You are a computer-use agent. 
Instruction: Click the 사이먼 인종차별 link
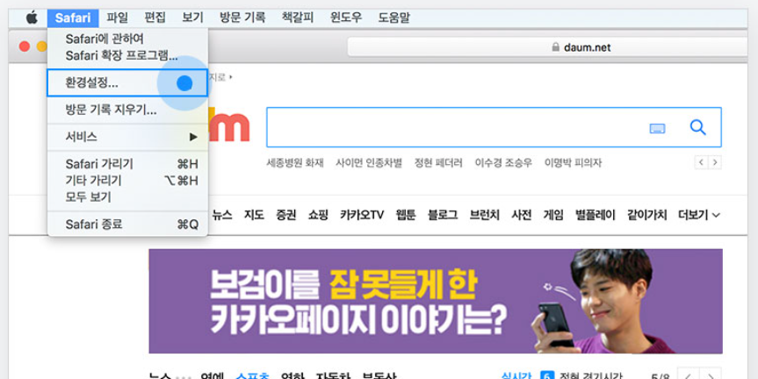click(x=369, y=162)
